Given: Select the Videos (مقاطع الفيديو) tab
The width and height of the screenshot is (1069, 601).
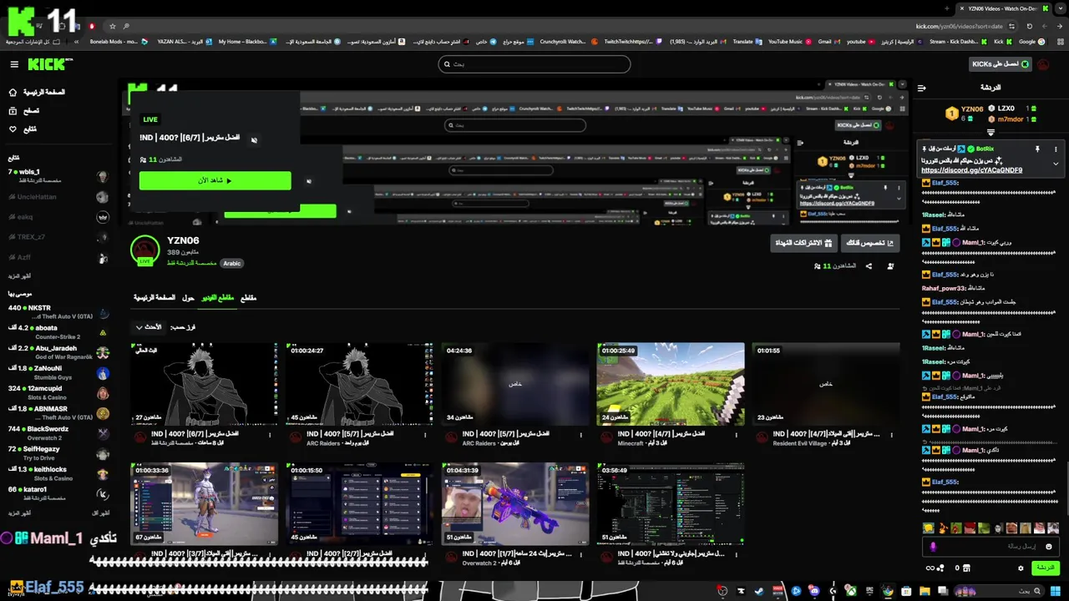Looking at the screenshot, I should (217, 298).
